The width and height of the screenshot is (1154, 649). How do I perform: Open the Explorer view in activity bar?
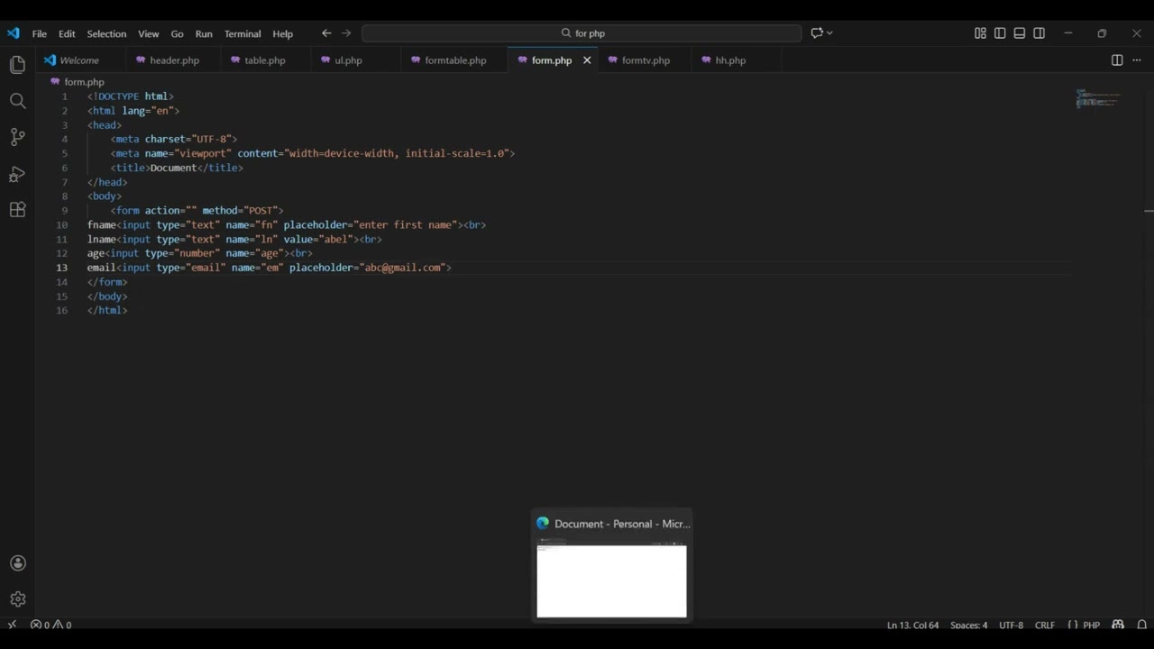17,65
